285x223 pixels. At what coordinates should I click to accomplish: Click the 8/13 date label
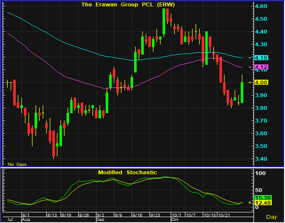[52, 215]
